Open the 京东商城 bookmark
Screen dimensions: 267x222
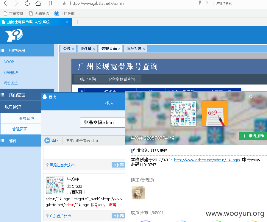pyautogui.click(x=14, y=13)
